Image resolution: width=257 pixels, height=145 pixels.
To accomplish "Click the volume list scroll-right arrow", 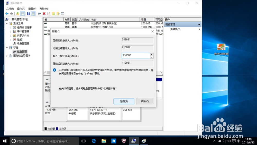I will [x=161, y=72].
